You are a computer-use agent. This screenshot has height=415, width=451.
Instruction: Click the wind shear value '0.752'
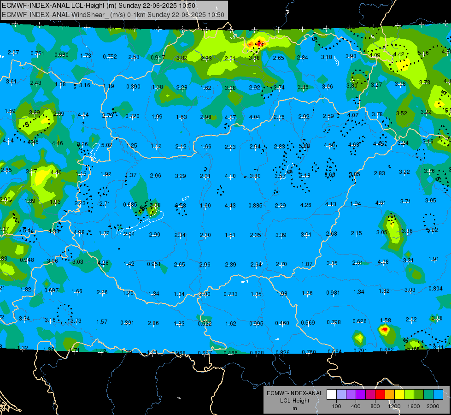[110, 56]
